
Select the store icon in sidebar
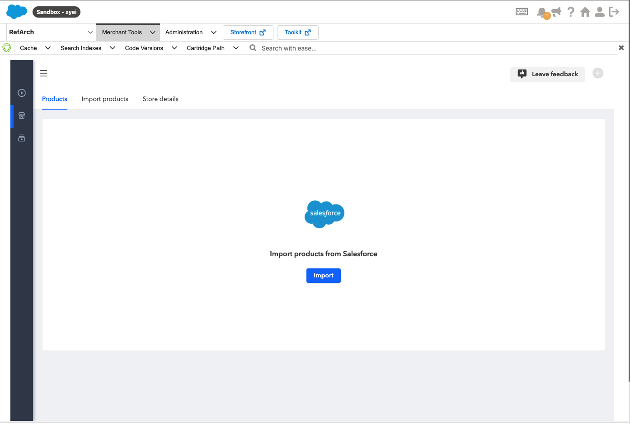click(x=22, y=115)
